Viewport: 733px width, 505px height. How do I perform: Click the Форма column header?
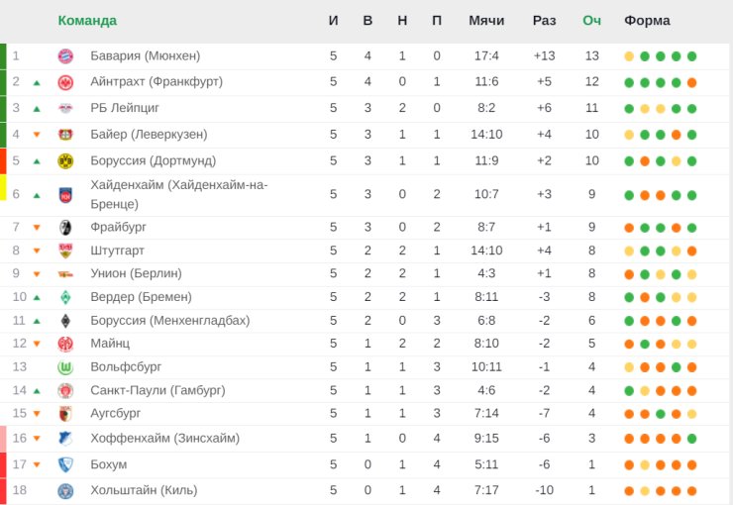(647, 21)
